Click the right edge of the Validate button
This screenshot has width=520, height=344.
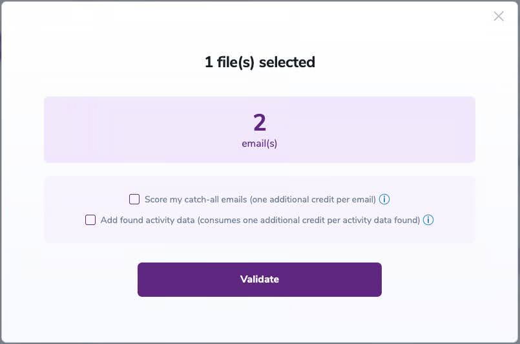376,279
